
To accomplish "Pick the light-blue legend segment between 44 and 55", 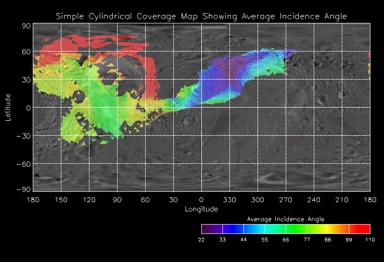I will click(254, 229).
